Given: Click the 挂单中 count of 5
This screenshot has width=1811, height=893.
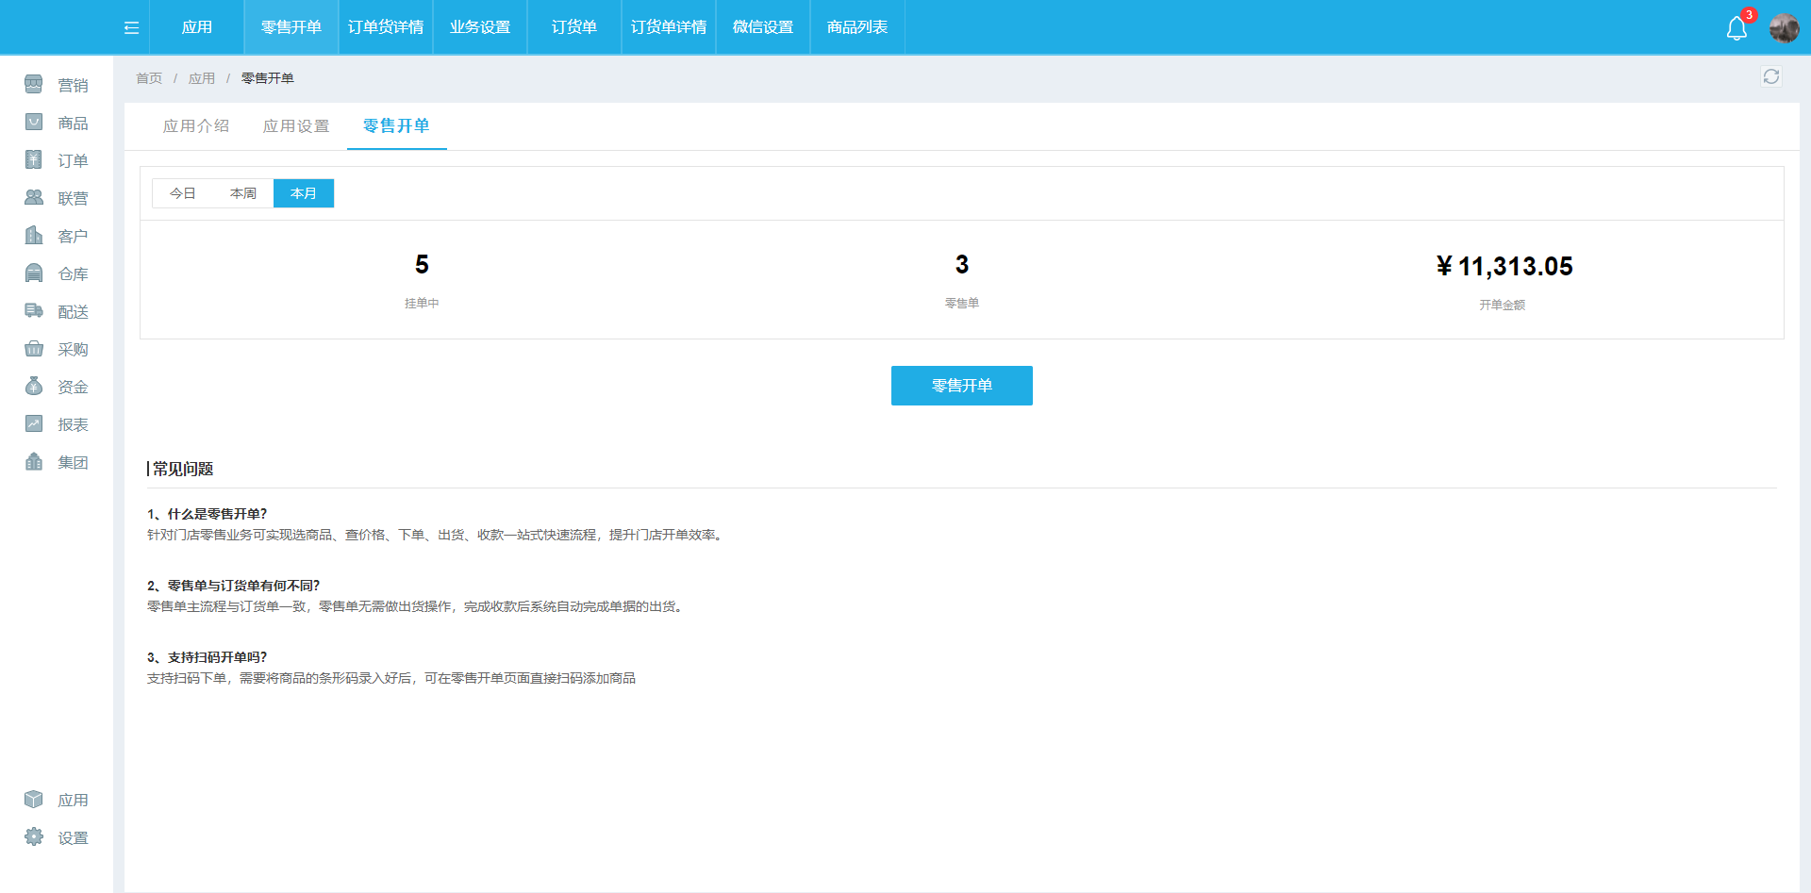Looking at the screenshot, I should pos(422,265).
